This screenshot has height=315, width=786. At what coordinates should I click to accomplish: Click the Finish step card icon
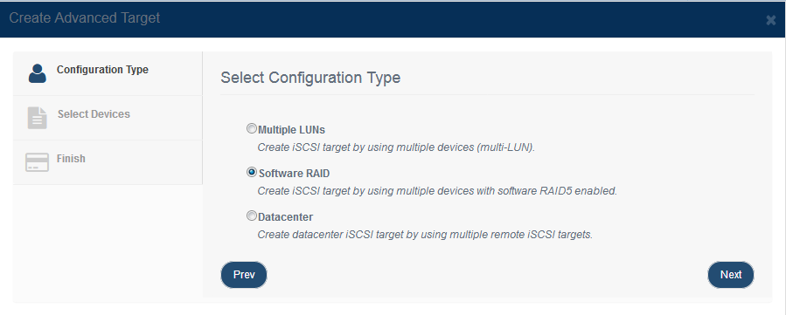point(37,162)
